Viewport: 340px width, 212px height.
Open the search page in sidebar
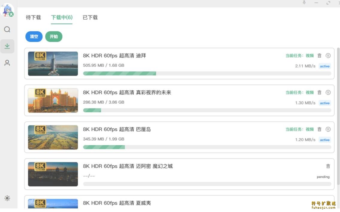(x=7, y=29)
